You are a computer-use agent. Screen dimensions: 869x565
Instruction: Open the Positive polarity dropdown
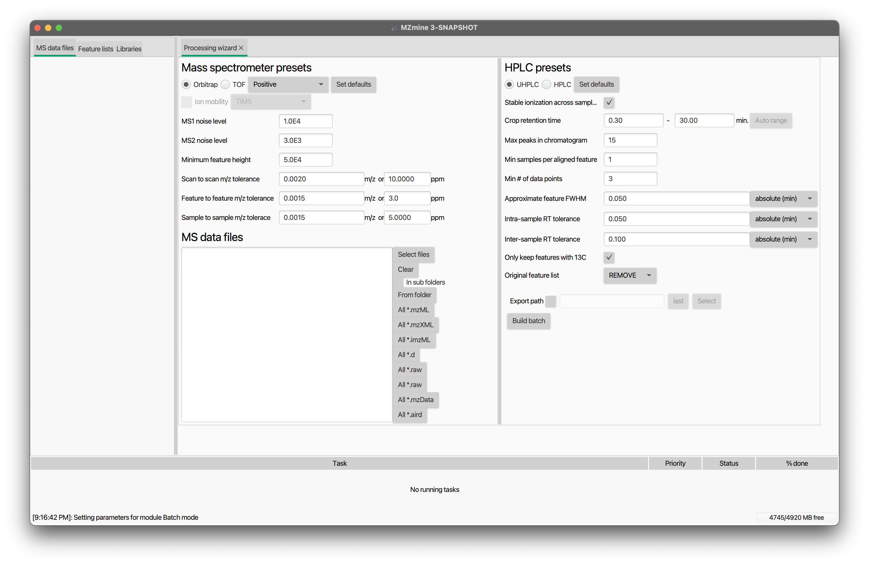click(288, 84)
